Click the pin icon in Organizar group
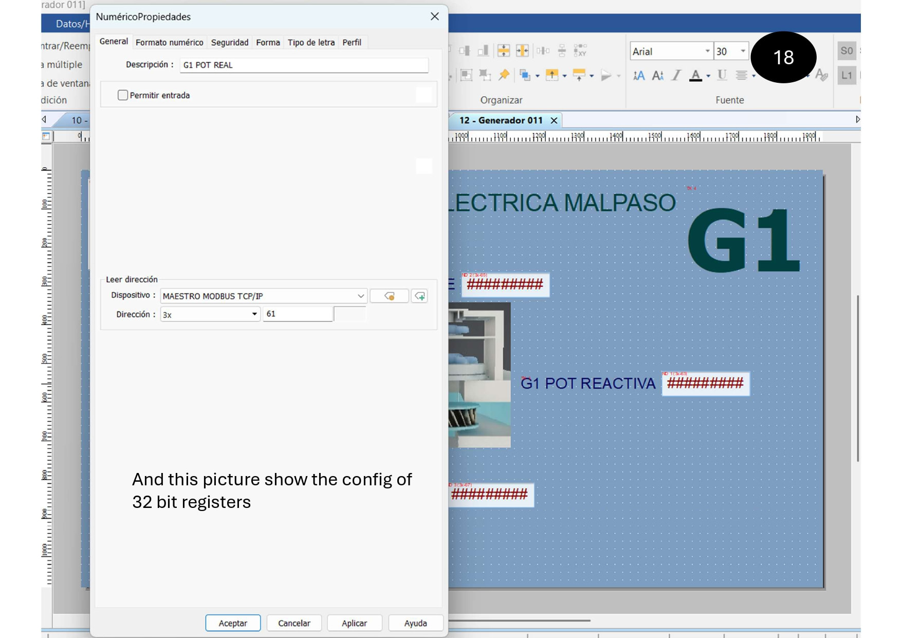 point(504,75)
